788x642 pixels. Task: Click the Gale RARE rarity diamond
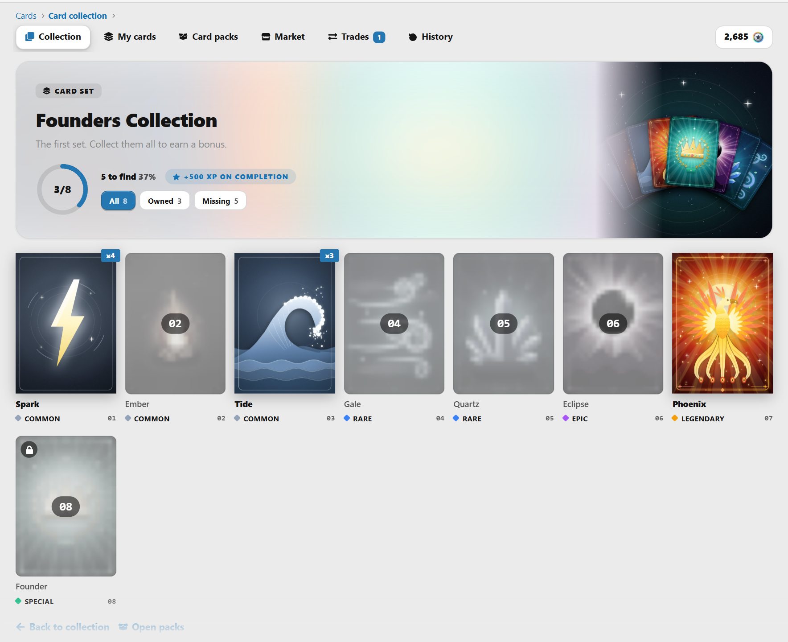pos(347,418)
